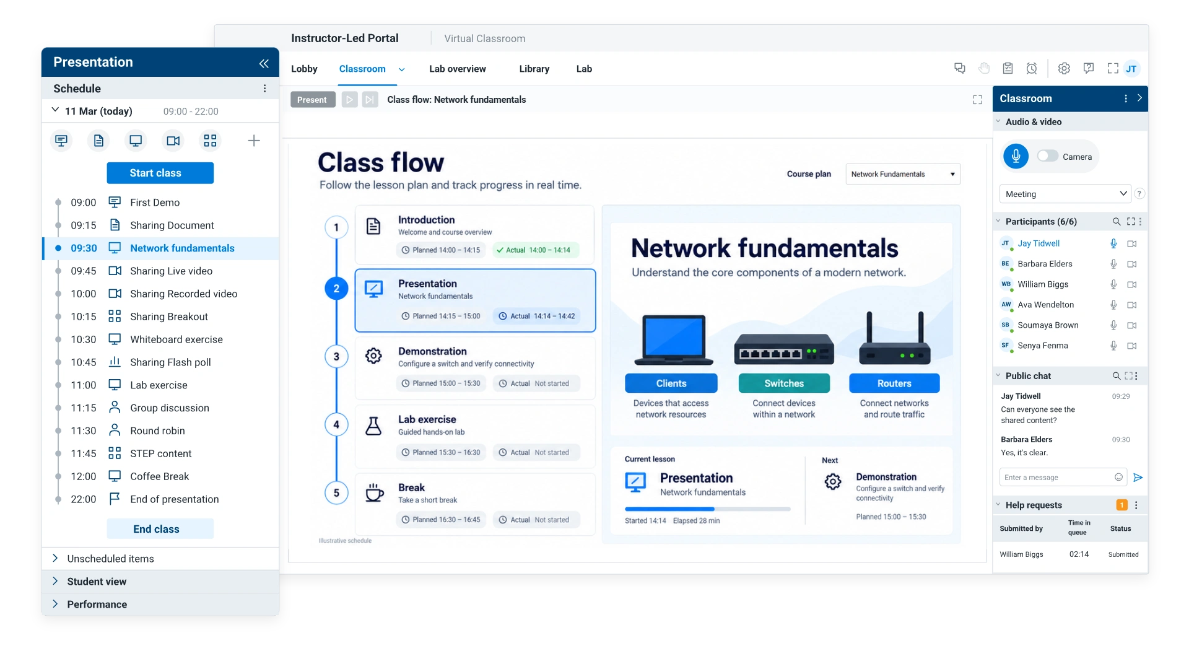The height and width of the screenshot is (669, 1189).
Task: Open the Course plan dropdown
Action: [903, 174]
